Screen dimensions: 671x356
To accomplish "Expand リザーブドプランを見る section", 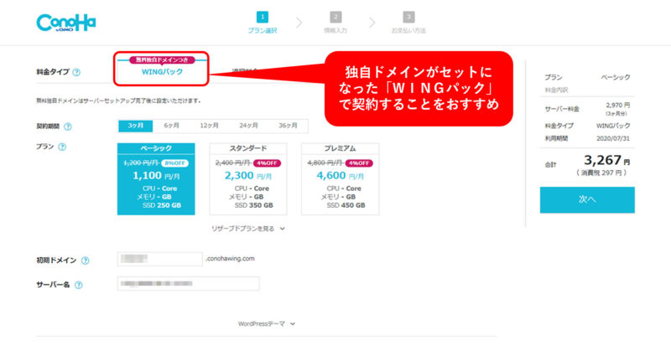I will (248, 229).
